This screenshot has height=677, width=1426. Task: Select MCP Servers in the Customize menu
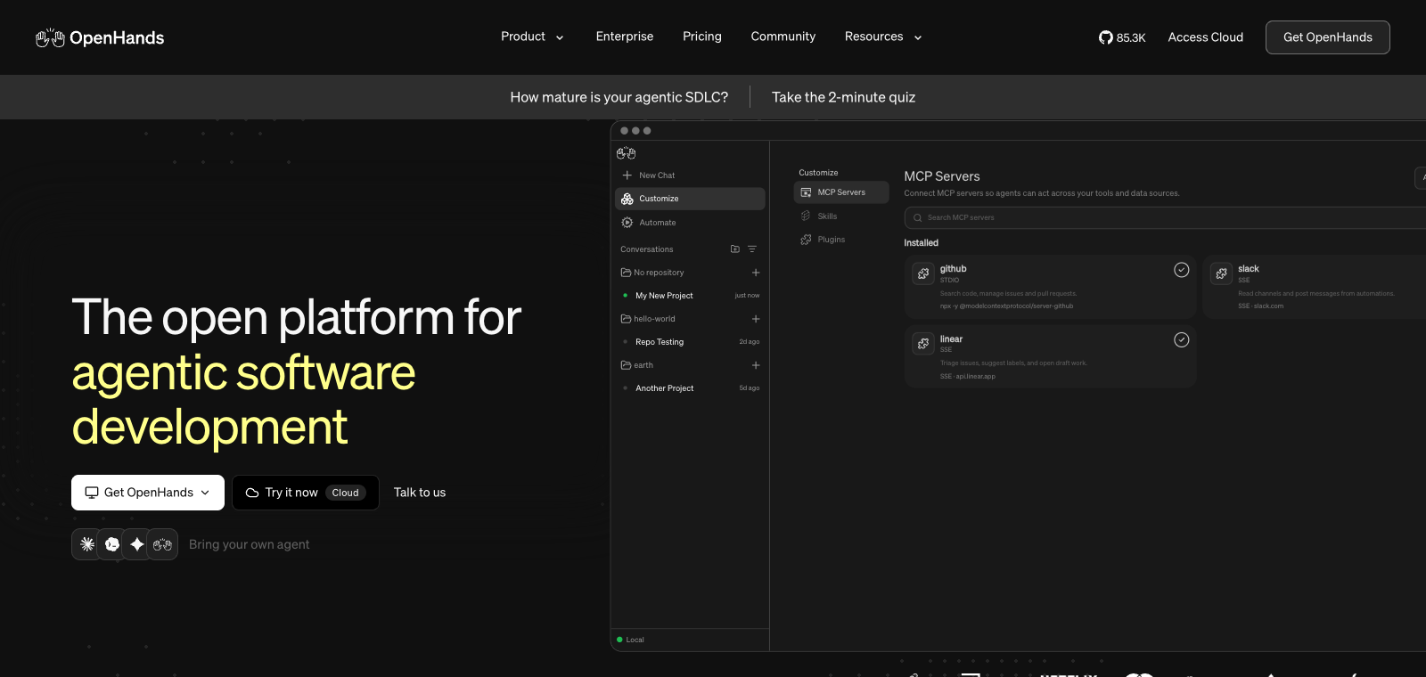(x=841, y=192)
